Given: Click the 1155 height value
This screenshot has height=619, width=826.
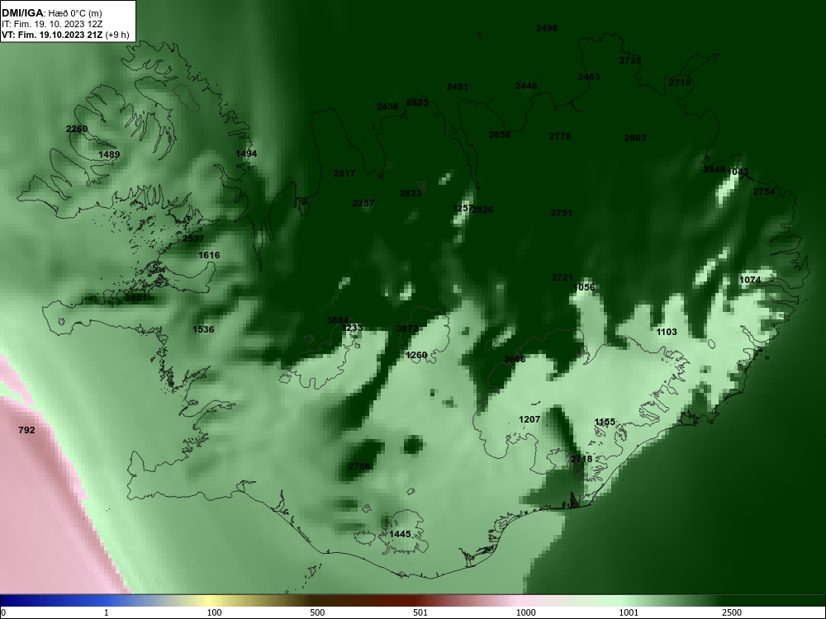Looking at the screenshot, I should coord(605,422).
